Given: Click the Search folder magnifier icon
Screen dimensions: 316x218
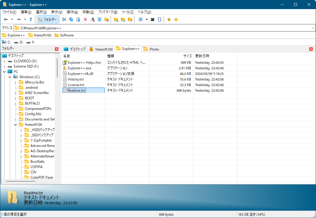Looking at the screenshot, I should point(107,19).
